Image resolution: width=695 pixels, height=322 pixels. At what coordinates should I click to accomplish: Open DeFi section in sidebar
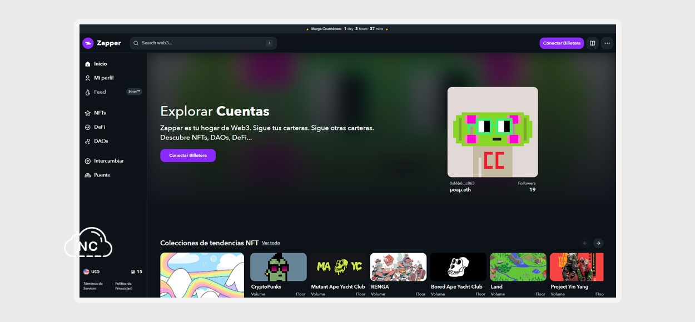pos(99,127)
